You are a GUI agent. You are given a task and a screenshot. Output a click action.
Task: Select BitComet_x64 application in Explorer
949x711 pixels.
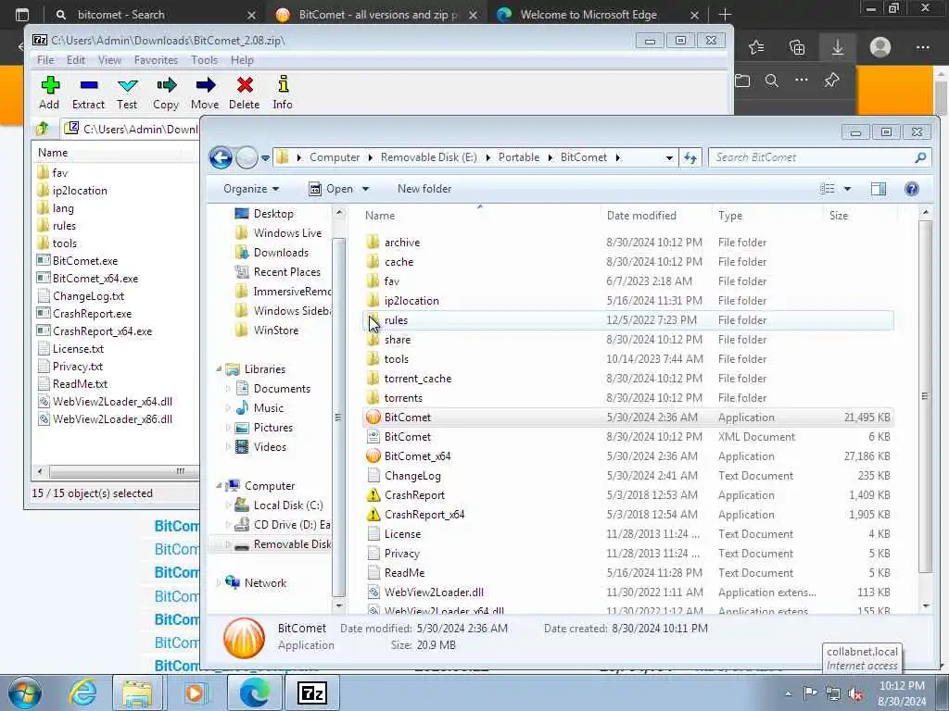coord(627,455)
